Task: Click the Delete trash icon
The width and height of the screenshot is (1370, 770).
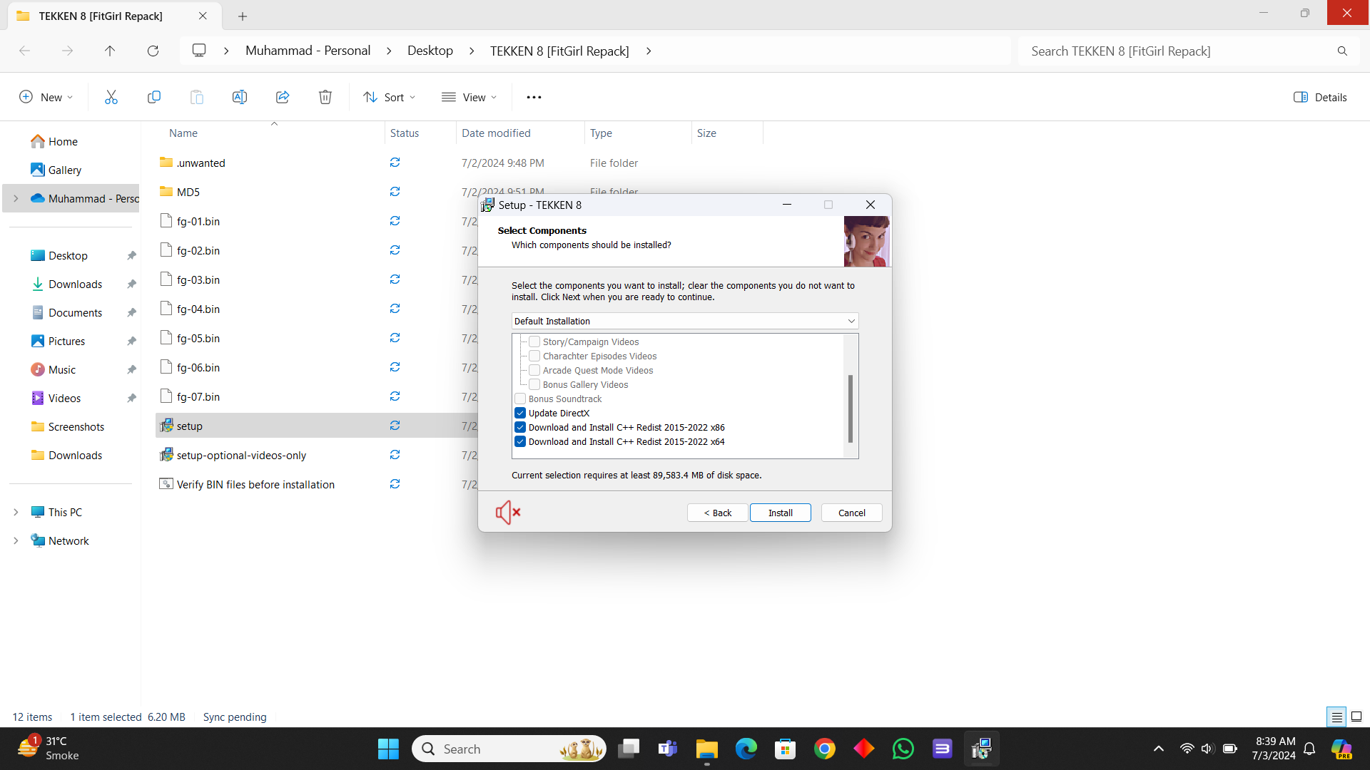Action: pyautogui.click(x=325, y=97)
